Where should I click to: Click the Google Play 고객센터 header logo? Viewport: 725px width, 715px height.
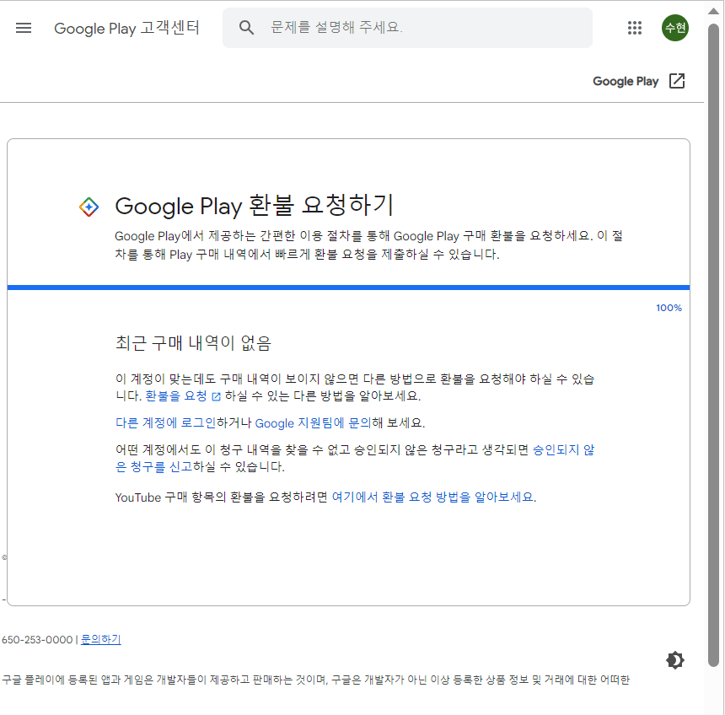pos(126,28)
